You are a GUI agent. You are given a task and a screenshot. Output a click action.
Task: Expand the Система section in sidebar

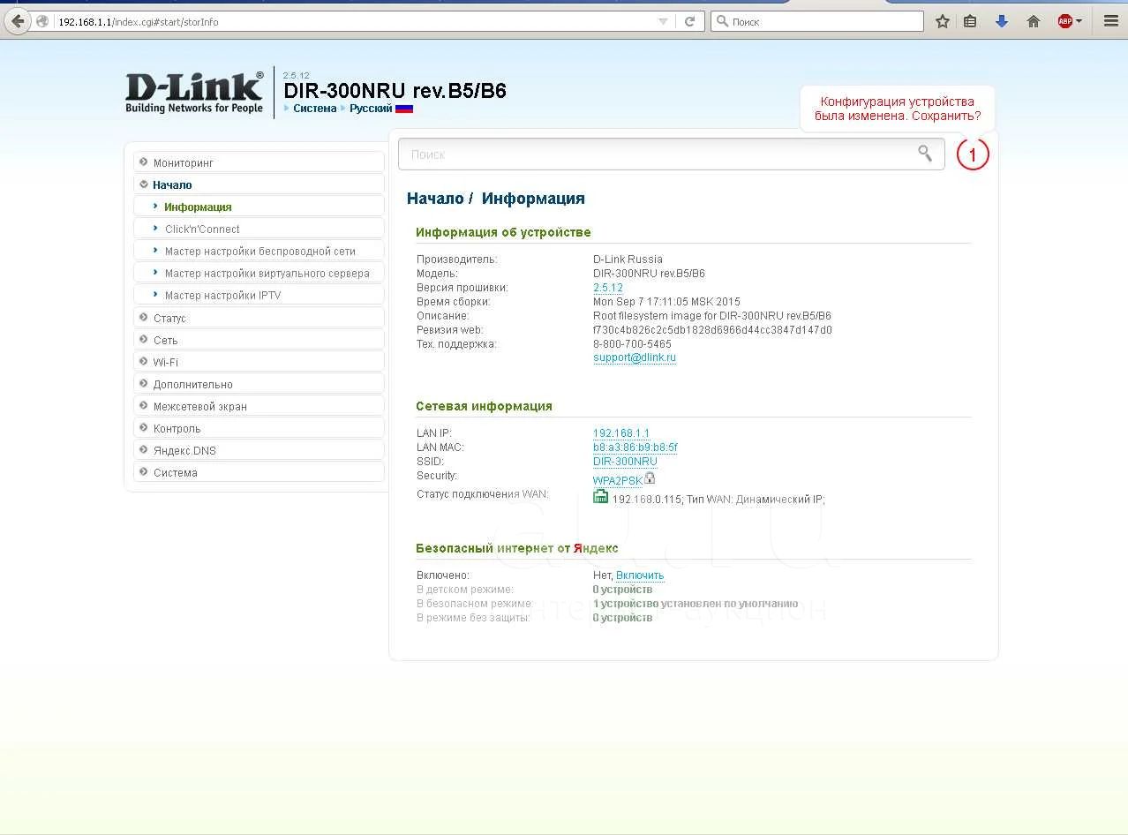pos(259,472)
